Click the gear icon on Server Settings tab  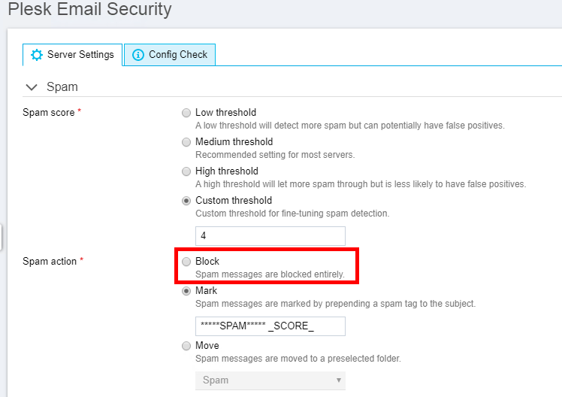coord(36,55)
